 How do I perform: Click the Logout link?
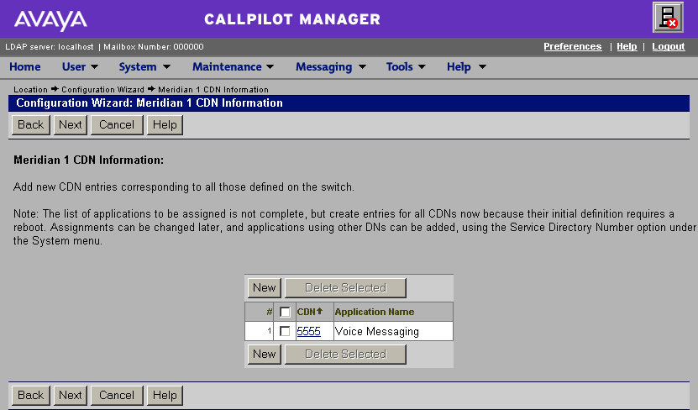668,46
